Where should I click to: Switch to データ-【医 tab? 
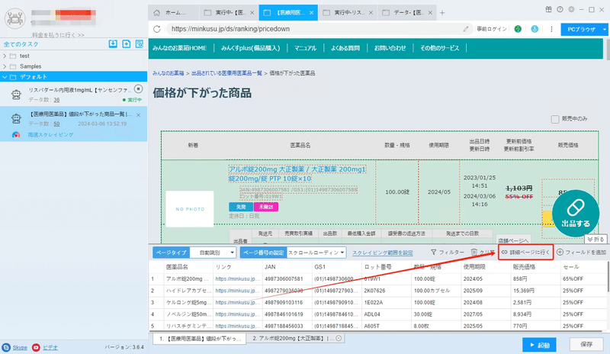tap(407, 13)
